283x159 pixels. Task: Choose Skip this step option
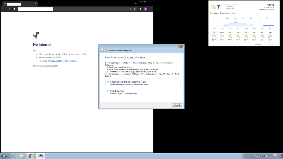[x=117, y=91]
